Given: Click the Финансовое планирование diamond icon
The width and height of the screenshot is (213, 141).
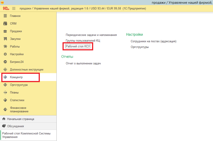Looking at the screenshot, I should click(x=5, y=109).
